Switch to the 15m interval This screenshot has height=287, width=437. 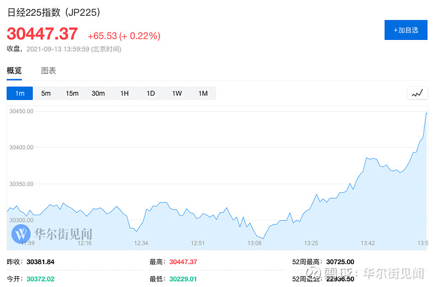72,93
